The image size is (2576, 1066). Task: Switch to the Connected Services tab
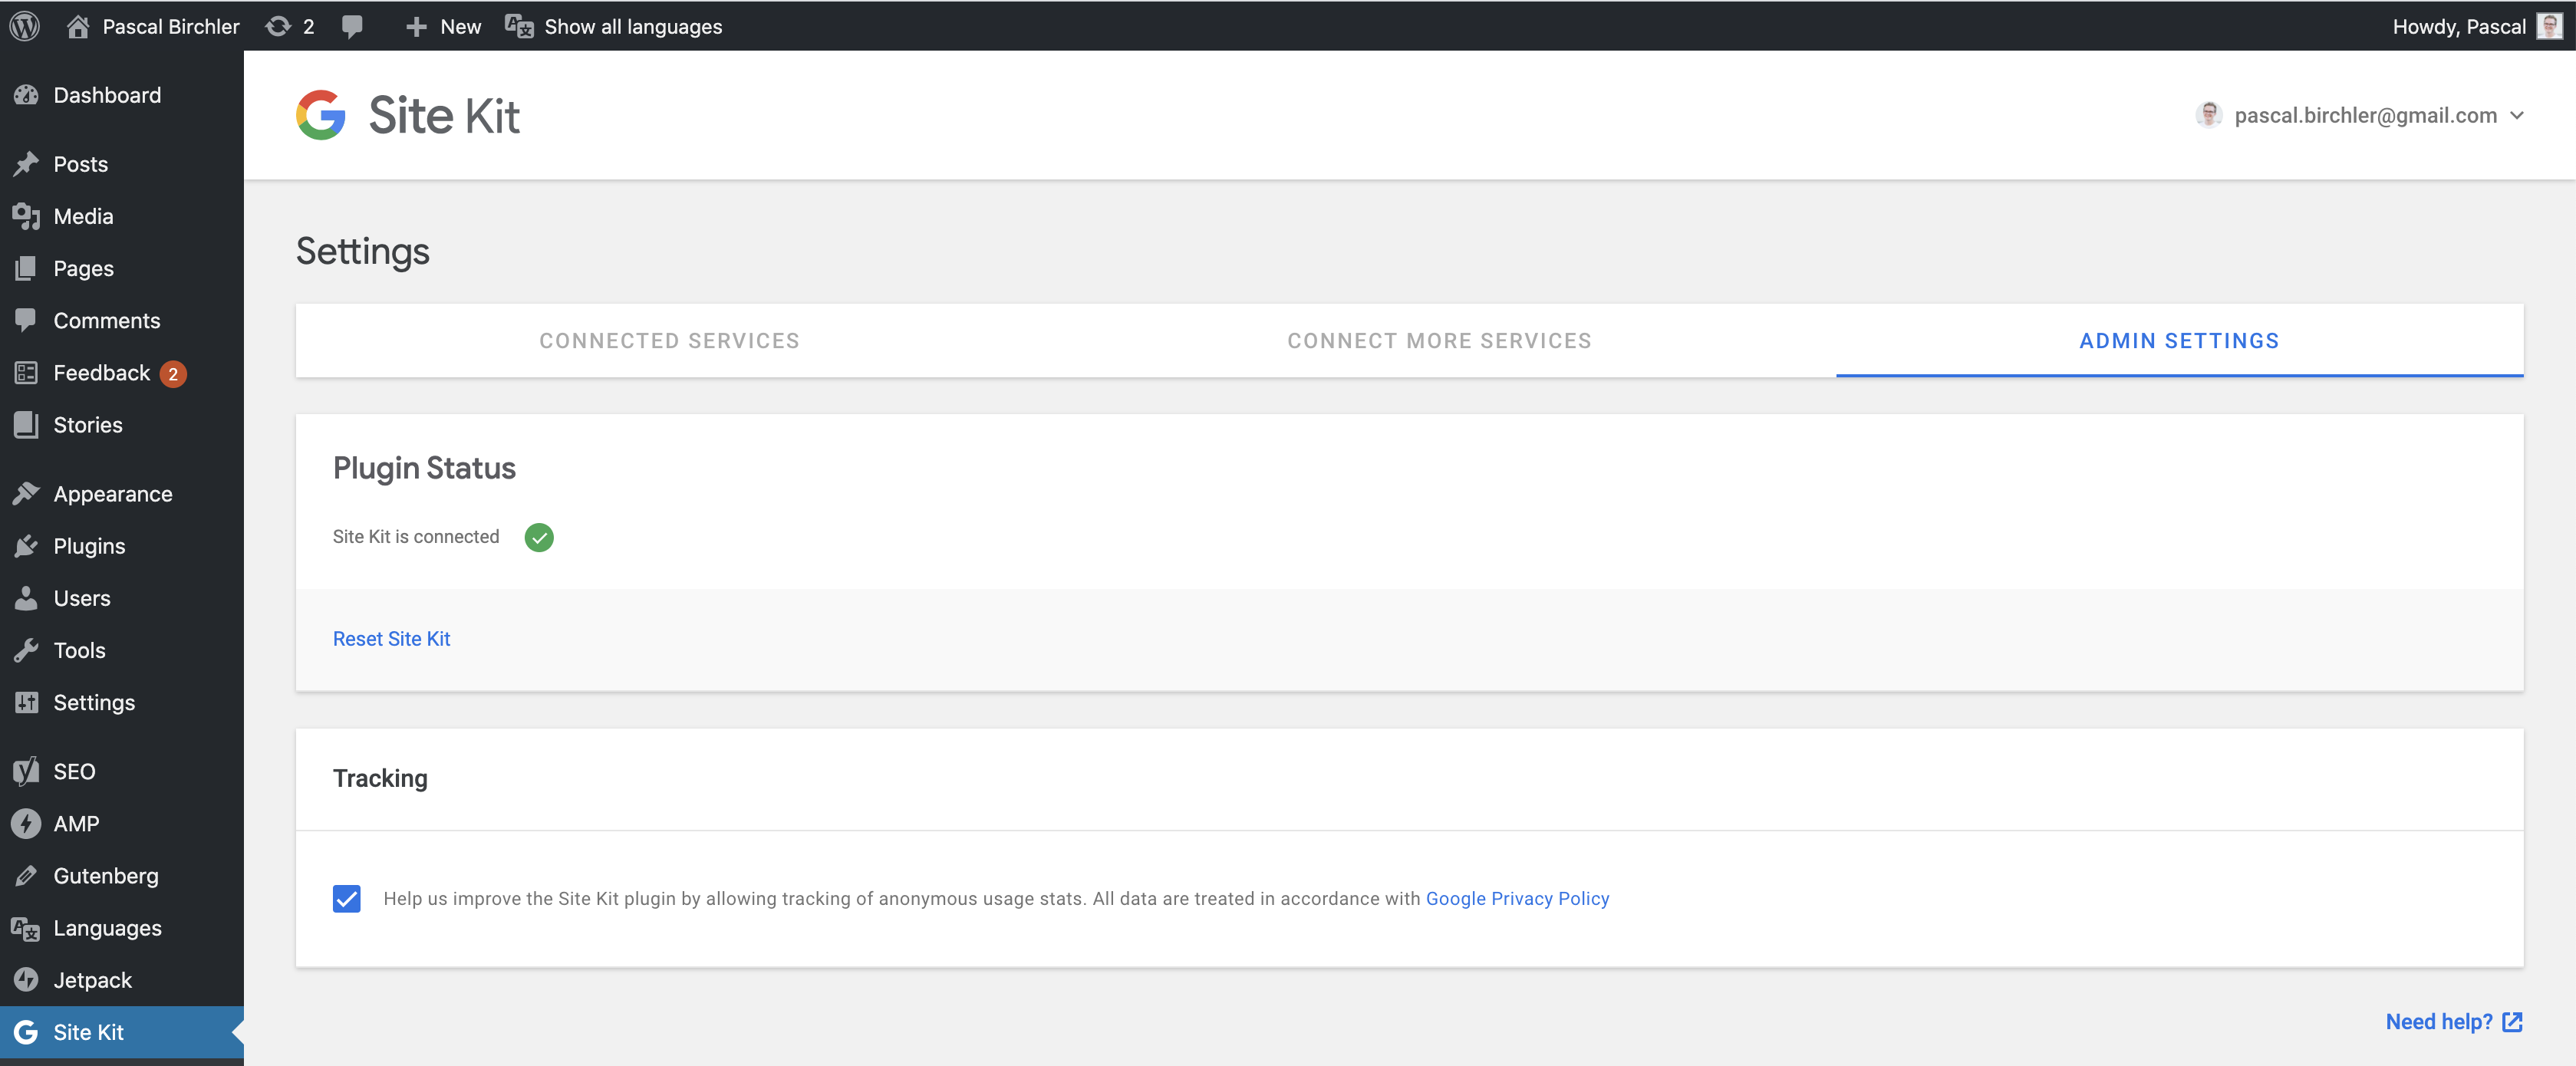tap(668, 340)
